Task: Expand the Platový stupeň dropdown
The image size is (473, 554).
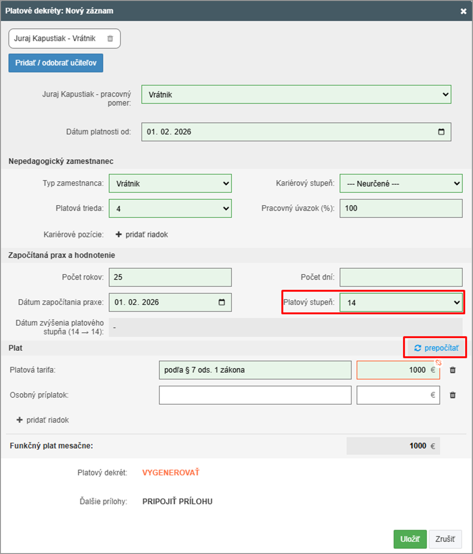Action: [401, 303]
